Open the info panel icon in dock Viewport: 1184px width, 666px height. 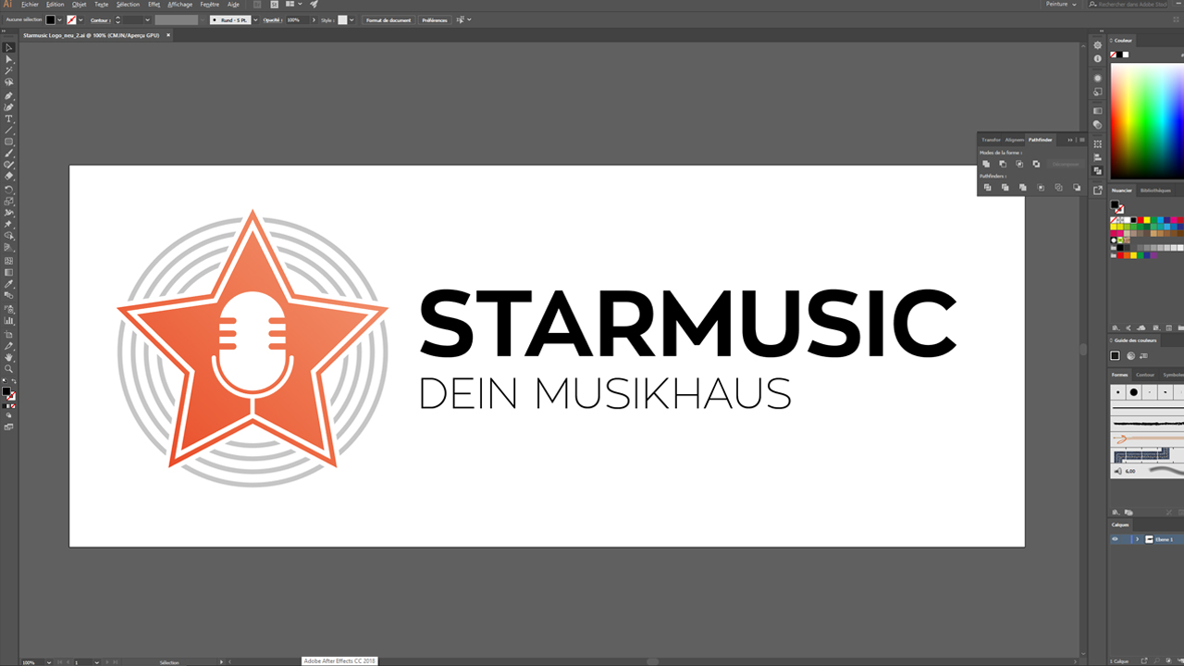(x=1098, y=58)
